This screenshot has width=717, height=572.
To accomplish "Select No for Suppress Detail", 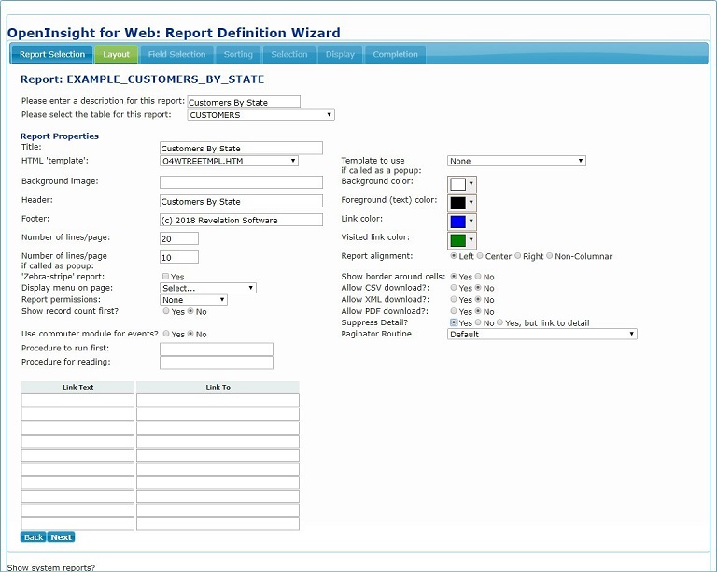I will [x=478, y=322].
